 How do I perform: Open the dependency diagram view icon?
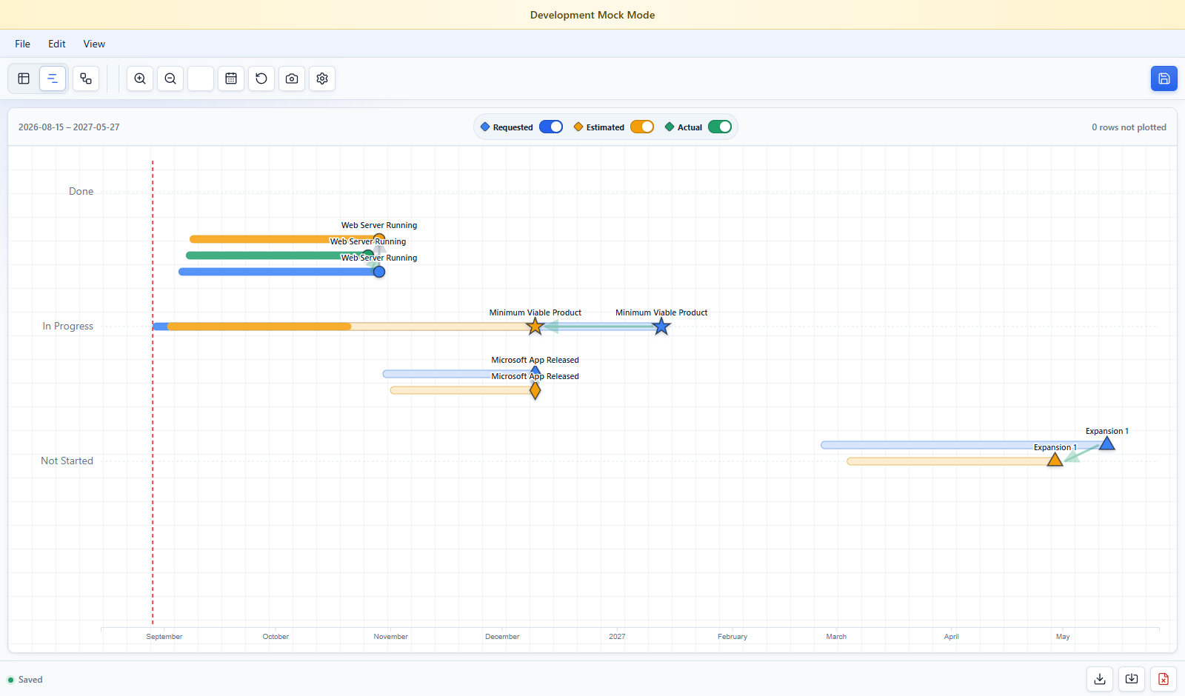tap(86, 78)
